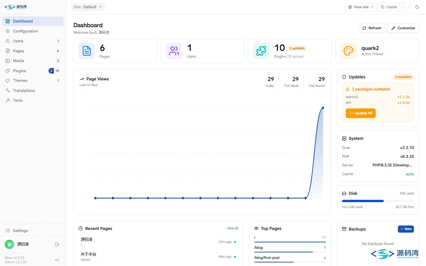The width and height of the screenshot is (426, 266).
Task: Open View all recent pages link
Action: pos(233,228)
